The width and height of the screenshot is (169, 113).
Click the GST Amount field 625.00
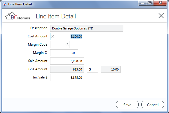tap(67, 69)
